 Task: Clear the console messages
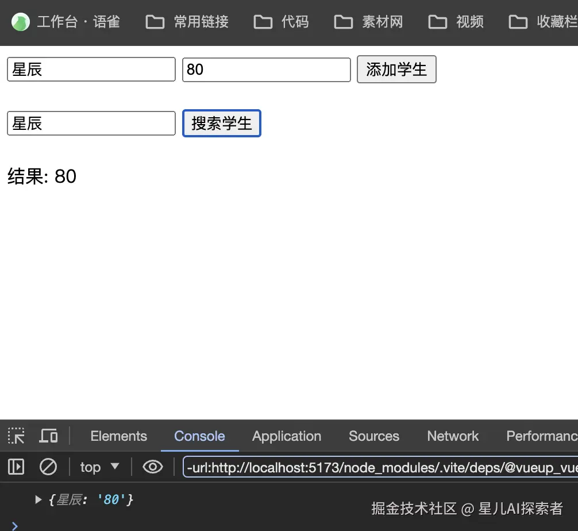click(x=48, y=467)
